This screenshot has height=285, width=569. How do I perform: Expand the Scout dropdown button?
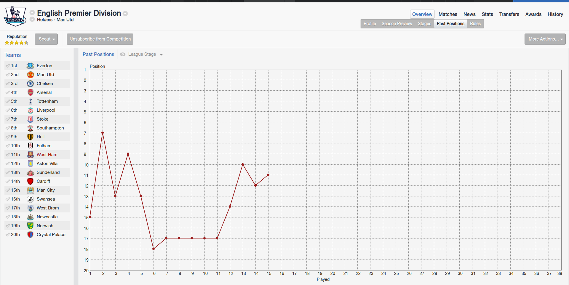click(46, 39)
